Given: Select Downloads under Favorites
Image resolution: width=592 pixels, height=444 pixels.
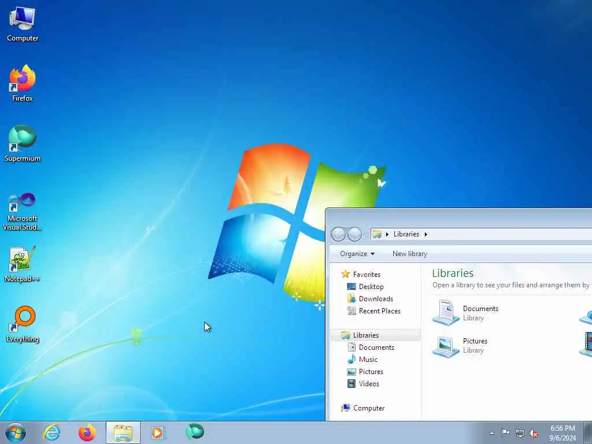Looking at the screenshot, I should tap(376, 299).
